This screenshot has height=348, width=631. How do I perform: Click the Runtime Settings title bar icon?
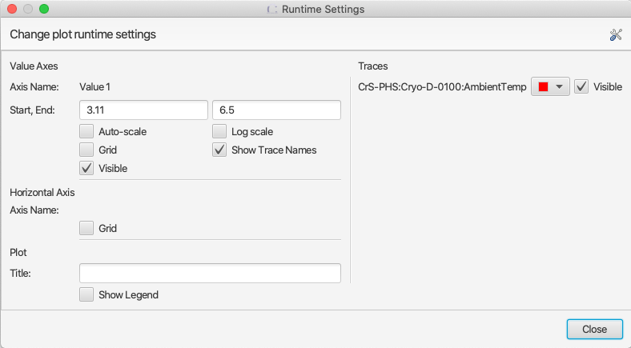(271, 10)
